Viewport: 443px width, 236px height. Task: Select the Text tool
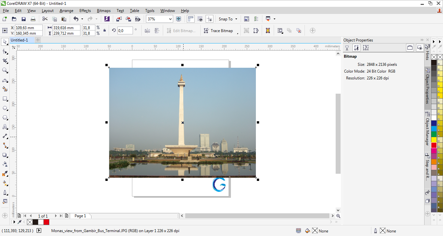(x=5, y=127)
